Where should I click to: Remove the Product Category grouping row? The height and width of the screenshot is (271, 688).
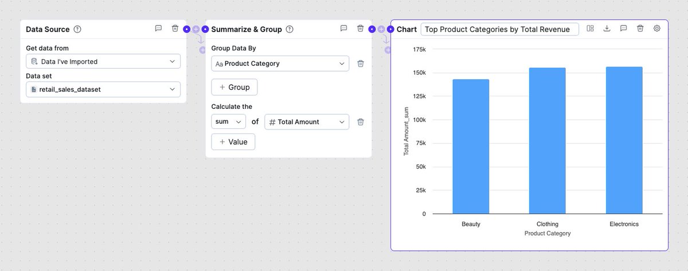360,64
